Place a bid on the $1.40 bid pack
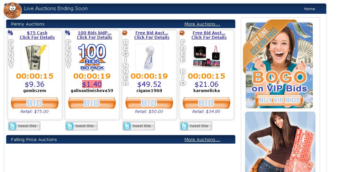 [92, 103]
